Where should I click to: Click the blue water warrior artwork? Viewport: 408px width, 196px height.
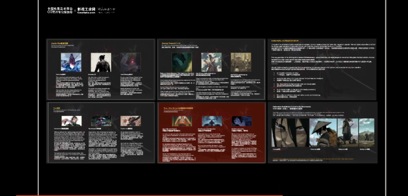coord(71,62)
